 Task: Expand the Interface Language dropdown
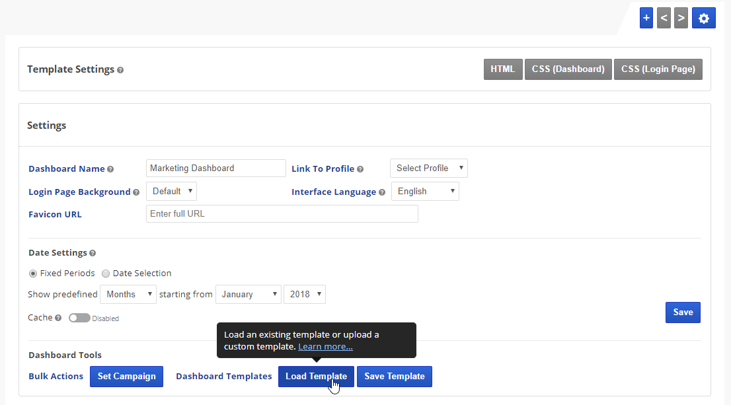[x=425, y=192]
